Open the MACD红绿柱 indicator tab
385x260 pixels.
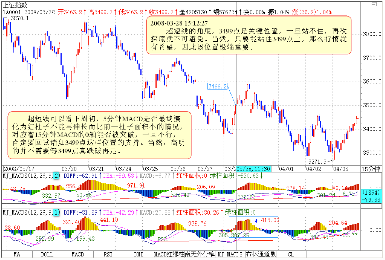point(169,254)
